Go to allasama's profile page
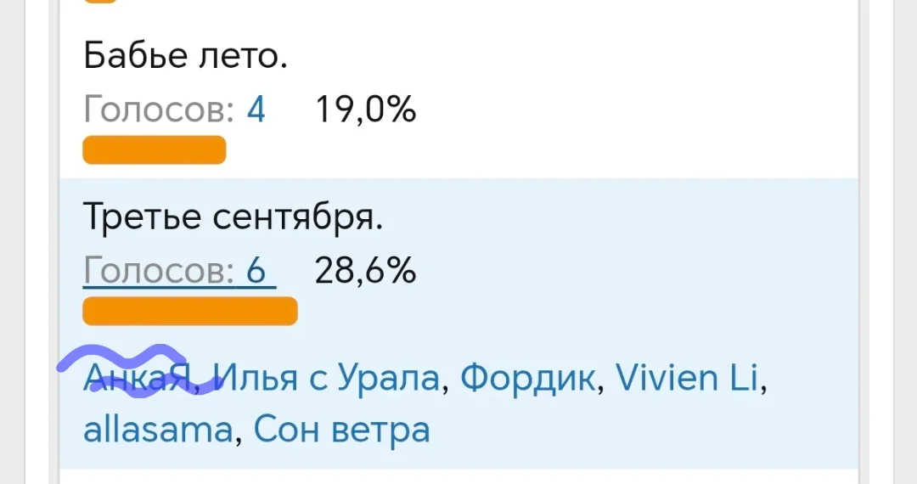The height and width of the screenshot is (484, 917). (x=157, y=430)
